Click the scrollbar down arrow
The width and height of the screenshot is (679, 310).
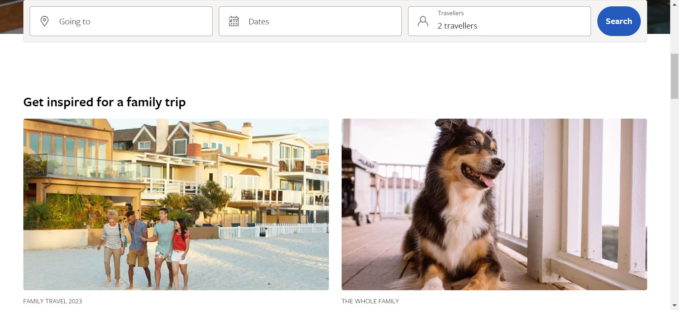coord(674,305)
